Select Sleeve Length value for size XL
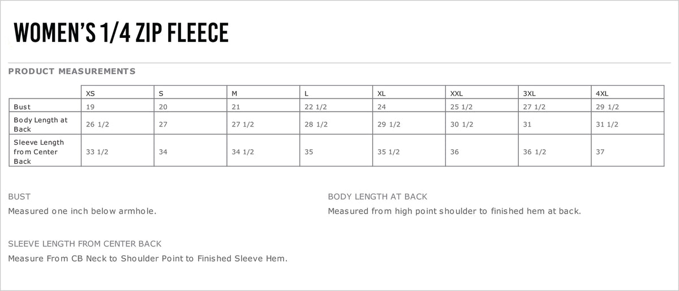679x291 pixels. pos(389,151)
